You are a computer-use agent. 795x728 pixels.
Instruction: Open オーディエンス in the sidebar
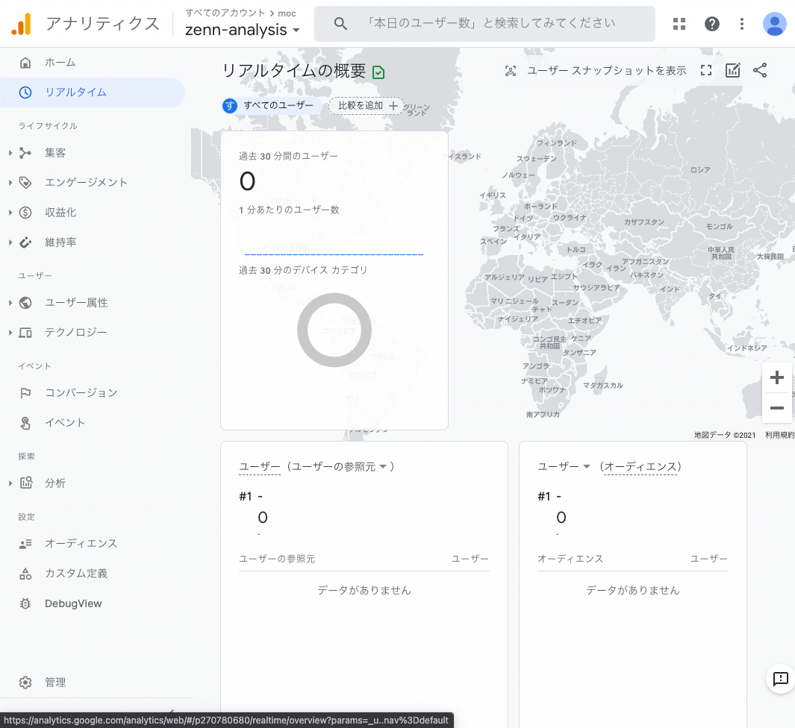pyautogui.click(x=81, y=543)
